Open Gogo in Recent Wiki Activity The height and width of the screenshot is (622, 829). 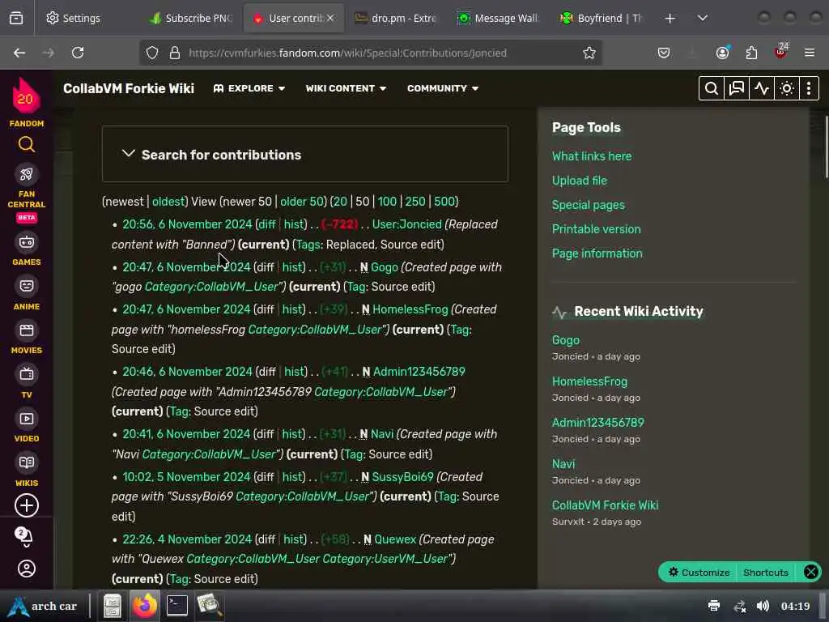pyautogui.click(x=565, y=340)
